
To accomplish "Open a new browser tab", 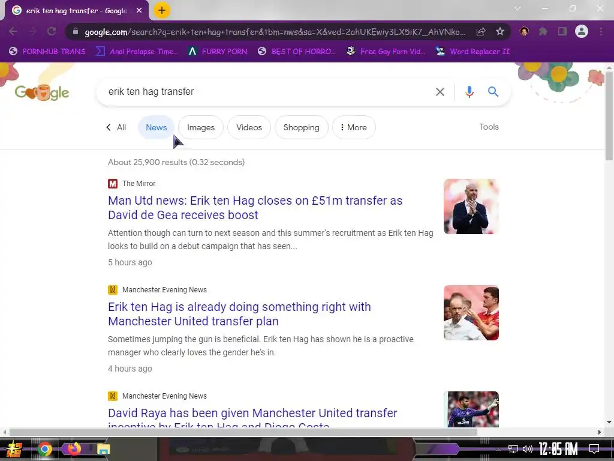I will [162, 11].
